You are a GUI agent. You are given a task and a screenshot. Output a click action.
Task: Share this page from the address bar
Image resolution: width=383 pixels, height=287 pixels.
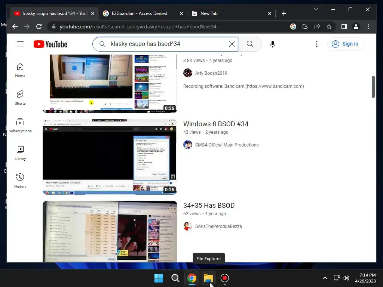point(317,27)
